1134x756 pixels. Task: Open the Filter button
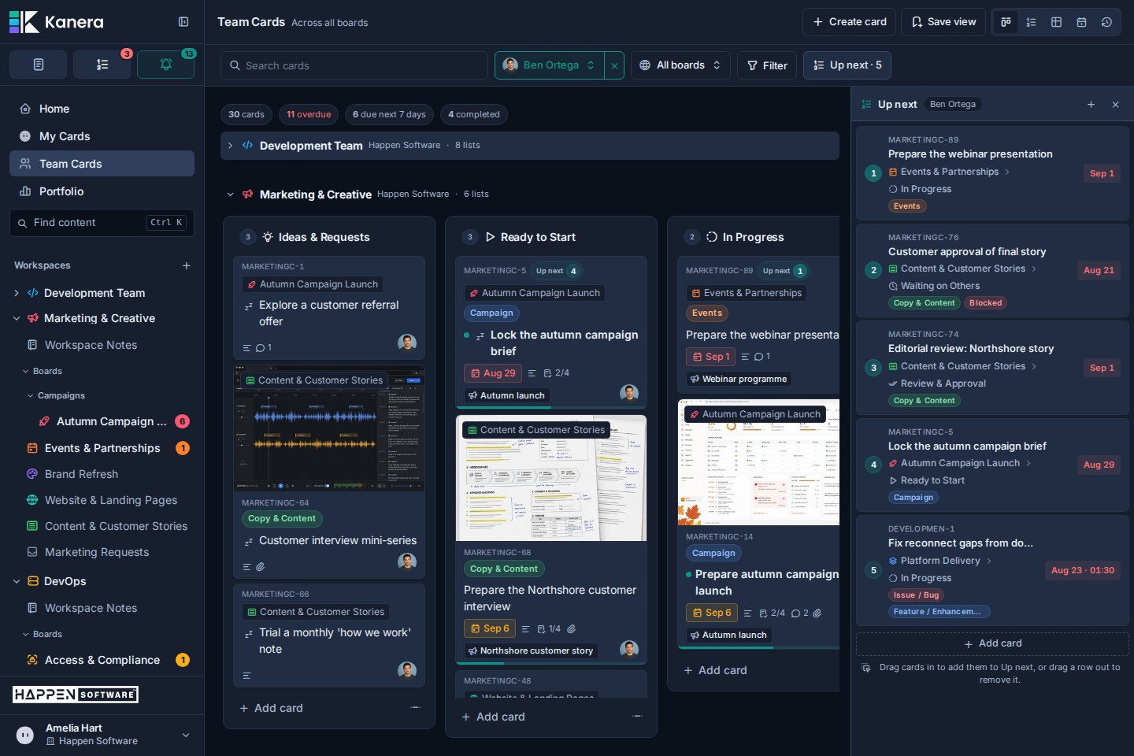(x=767, y=65)
